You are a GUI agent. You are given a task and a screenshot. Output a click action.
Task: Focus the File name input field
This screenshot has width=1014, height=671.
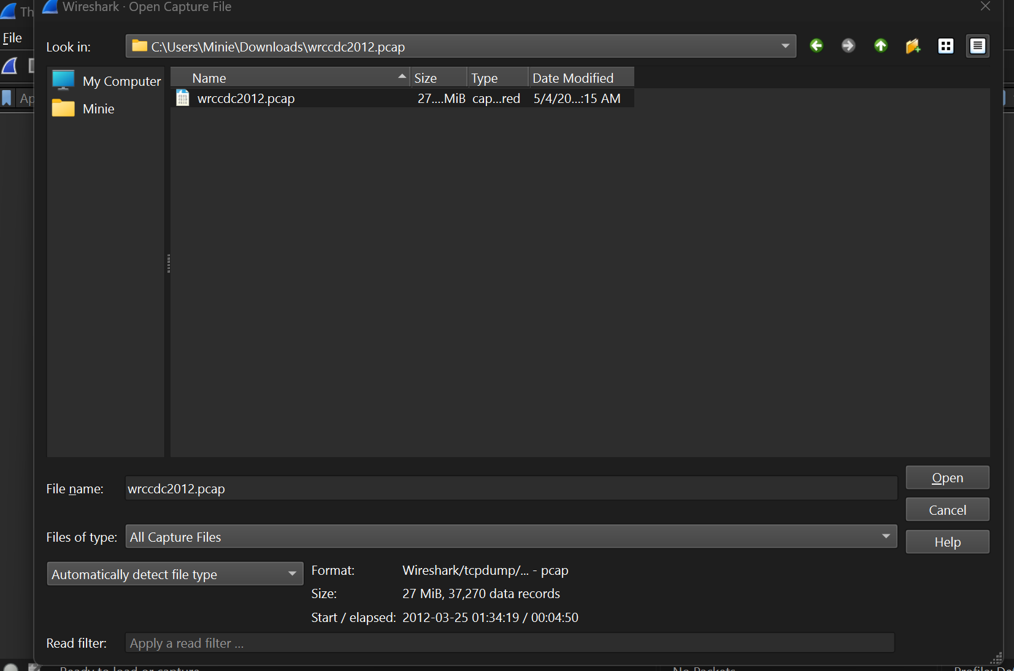point(511,489)
